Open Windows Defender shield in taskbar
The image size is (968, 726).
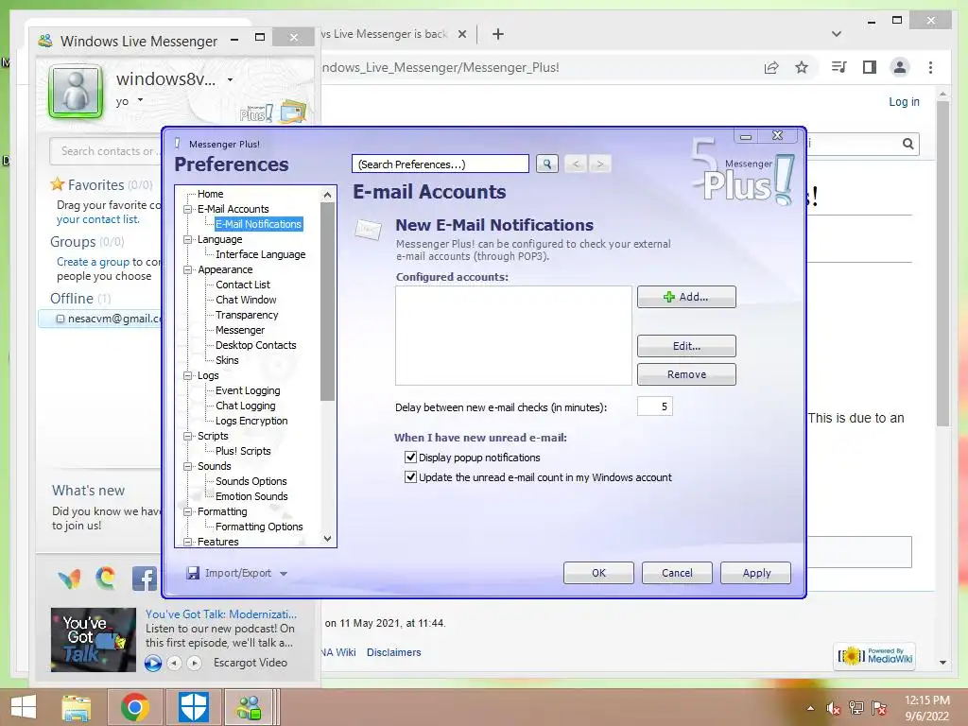(x=193, y=707)
